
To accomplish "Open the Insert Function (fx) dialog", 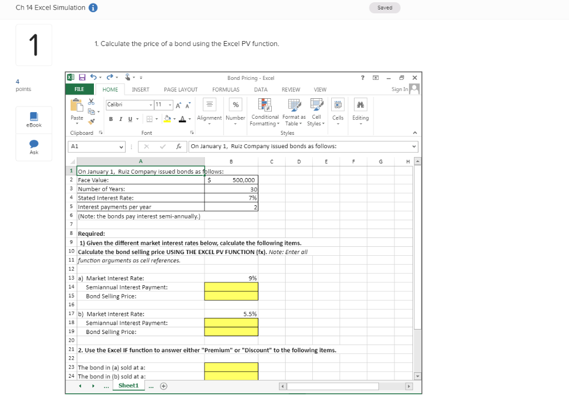I will click(178, 146).
